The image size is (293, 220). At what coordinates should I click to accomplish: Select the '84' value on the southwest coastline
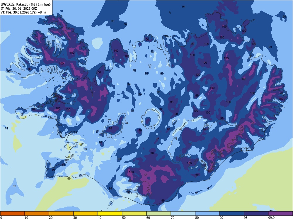coord(81,175)
